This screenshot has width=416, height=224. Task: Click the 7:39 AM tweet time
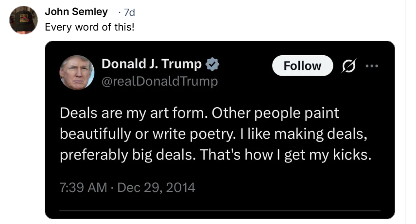[83, 187]
